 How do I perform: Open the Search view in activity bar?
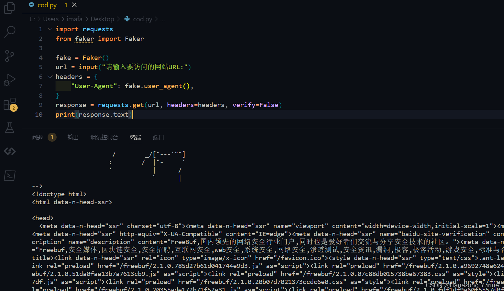[x=10, y=32]
